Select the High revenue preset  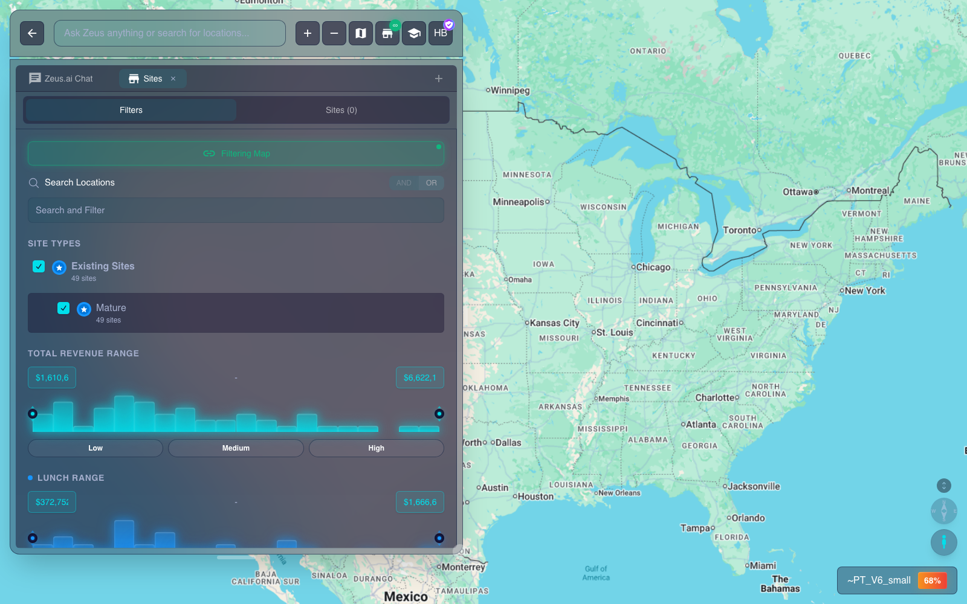pos(377,448)
